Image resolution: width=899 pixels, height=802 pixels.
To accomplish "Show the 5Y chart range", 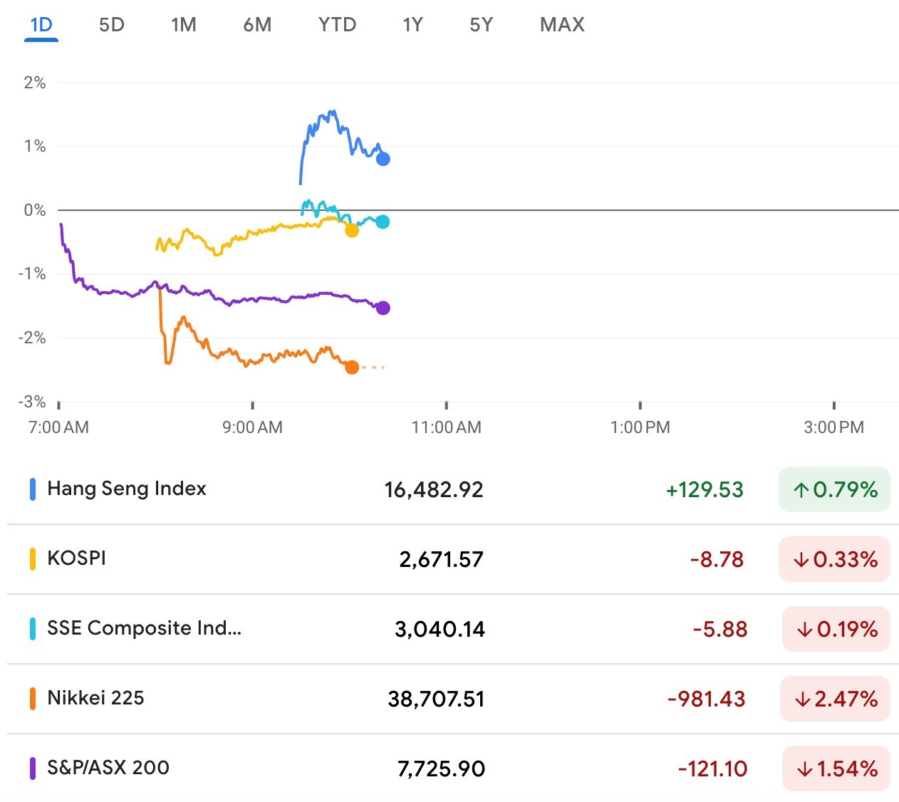I will click(481, 25).
